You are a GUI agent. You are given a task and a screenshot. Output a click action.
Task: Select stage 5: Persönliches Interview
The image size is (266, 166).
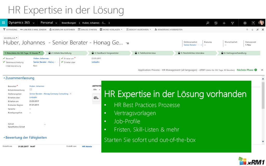(196, 53)
